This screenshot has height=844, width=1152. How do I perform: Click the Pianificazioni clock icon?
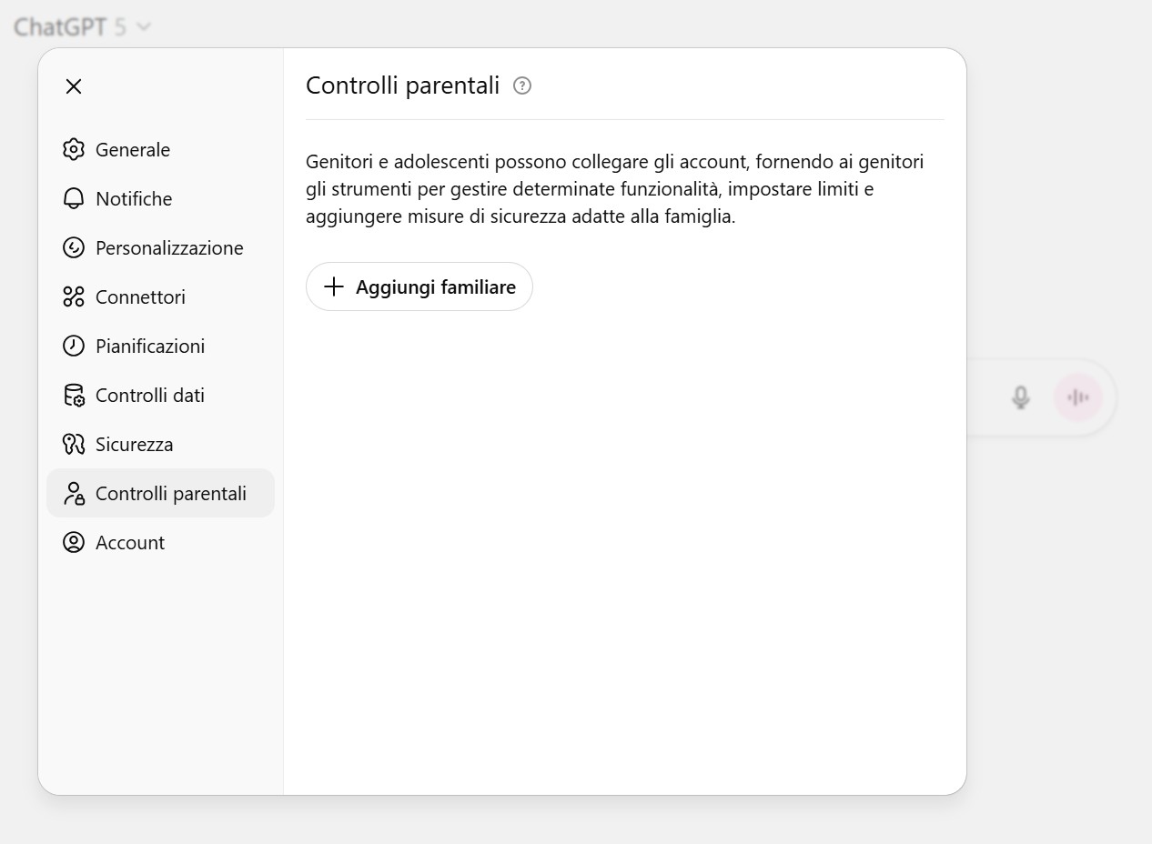[74, 346]
